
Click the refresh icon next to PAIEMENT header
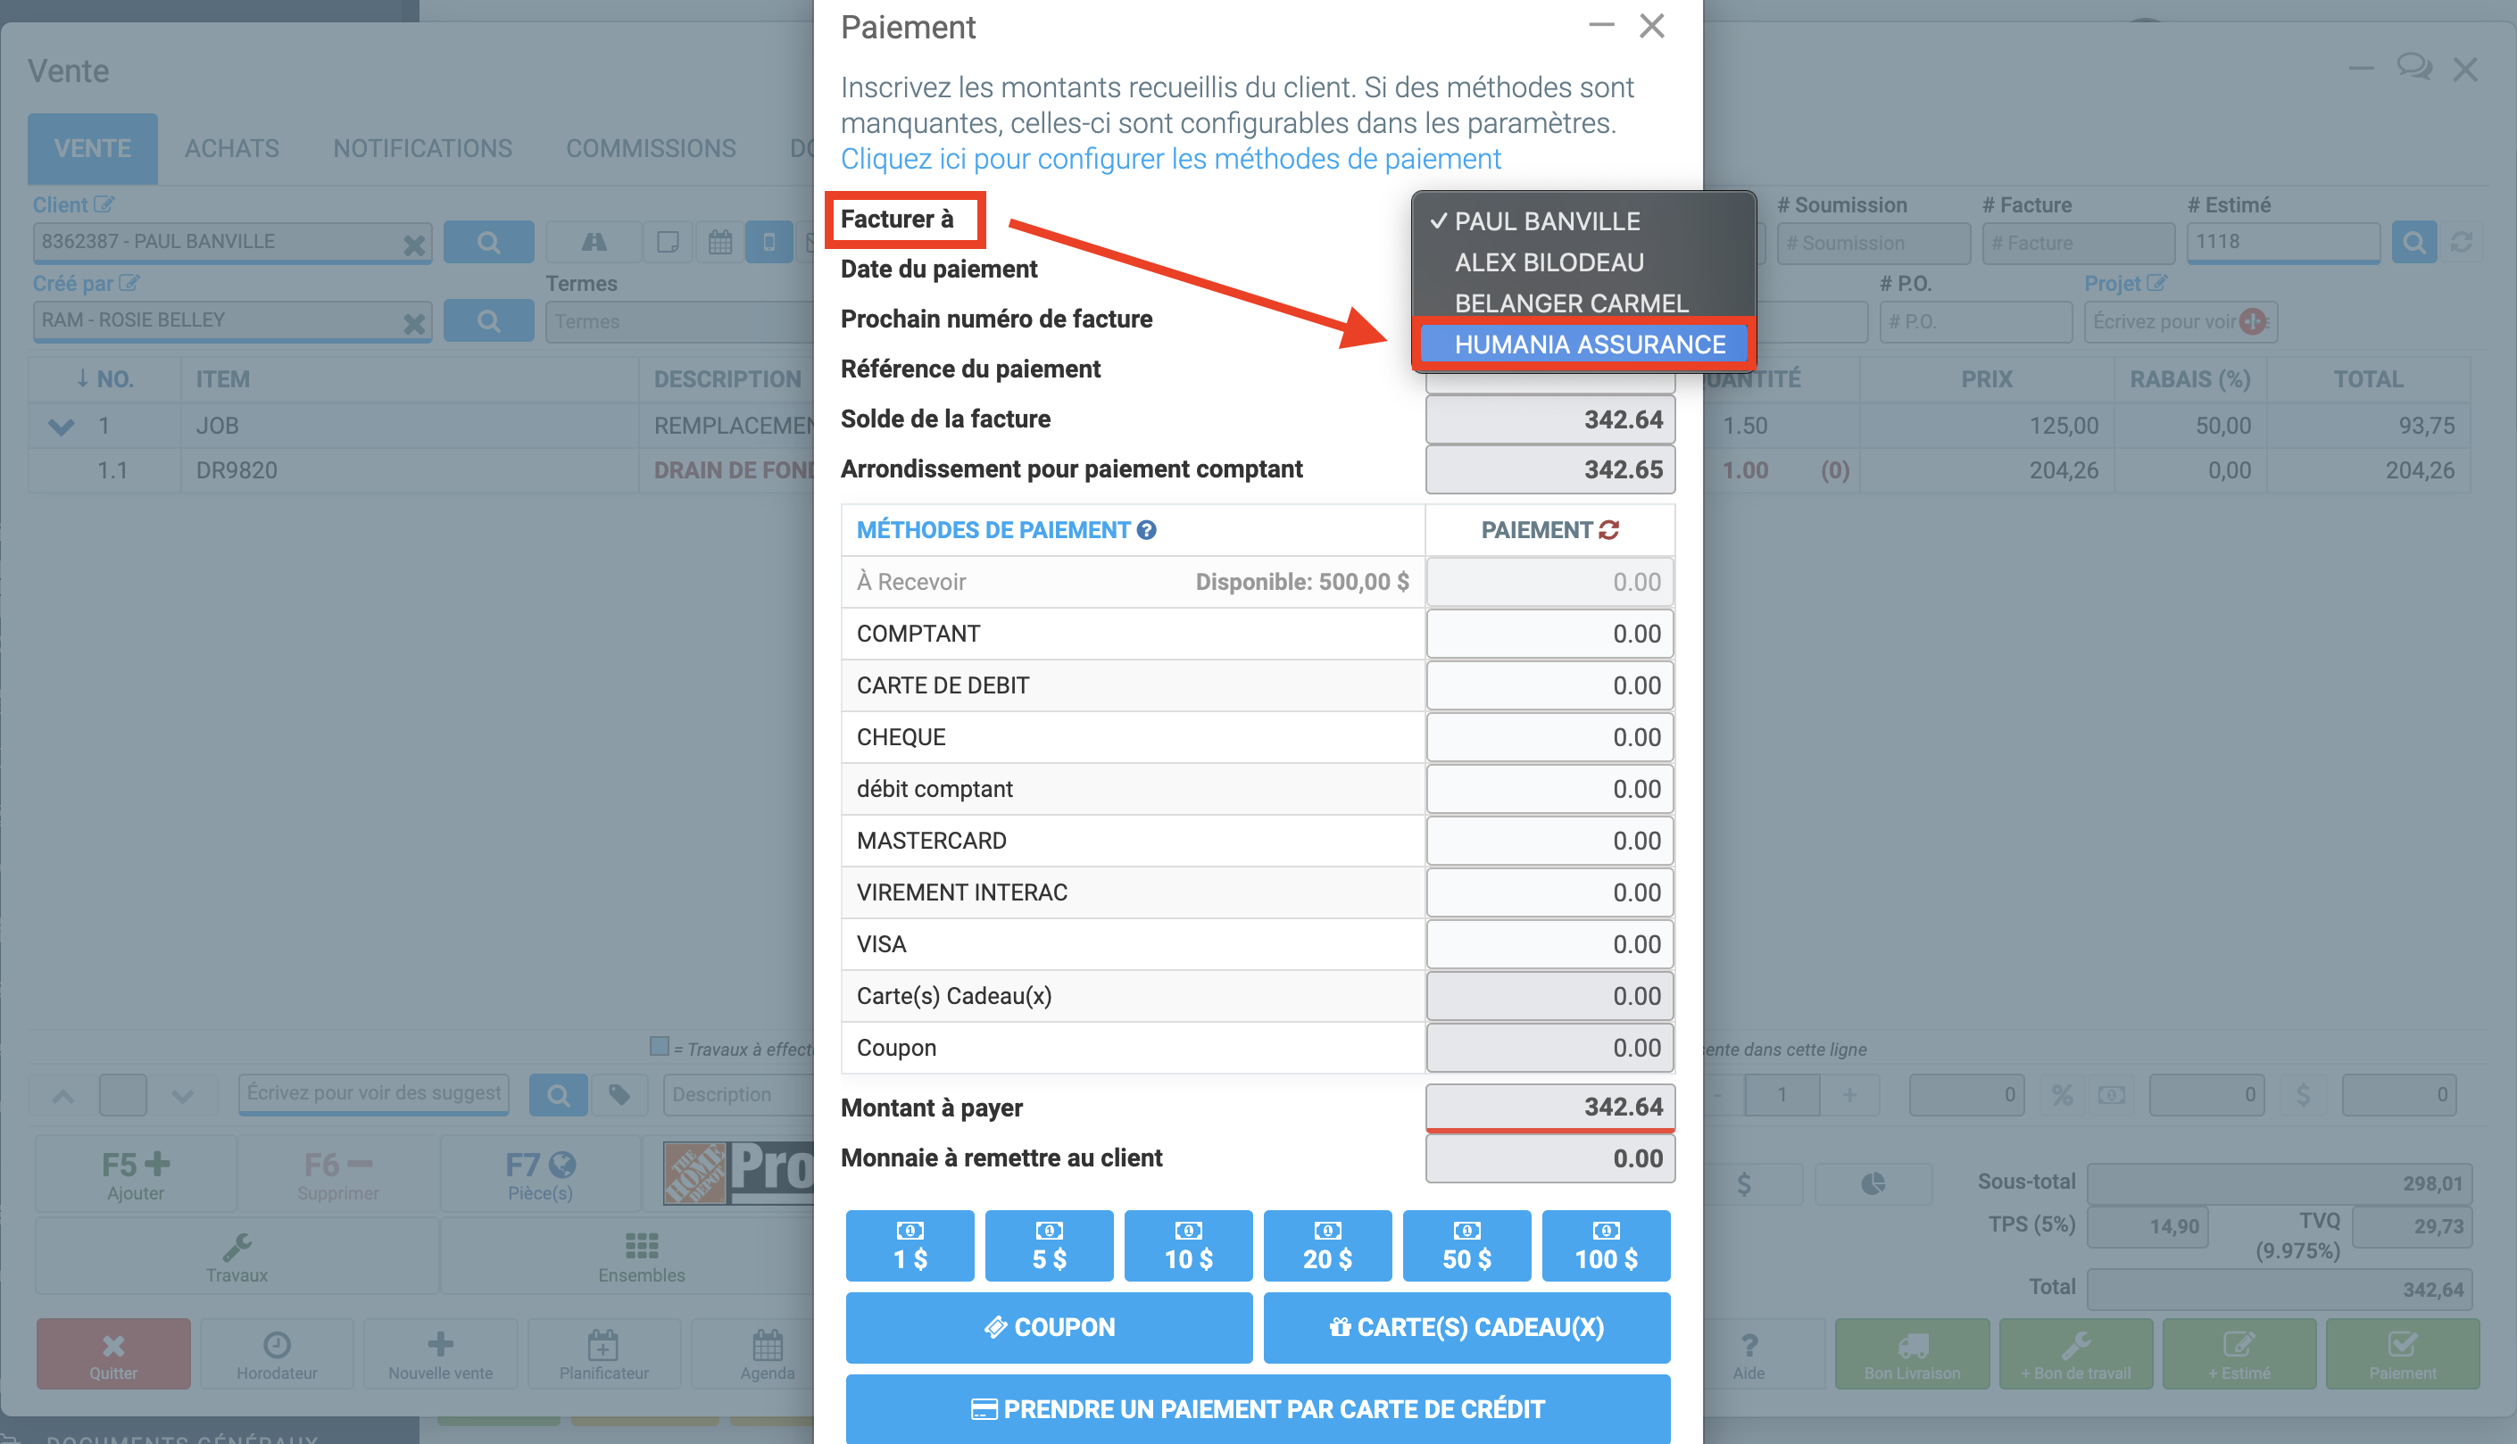click(1608, 531)
